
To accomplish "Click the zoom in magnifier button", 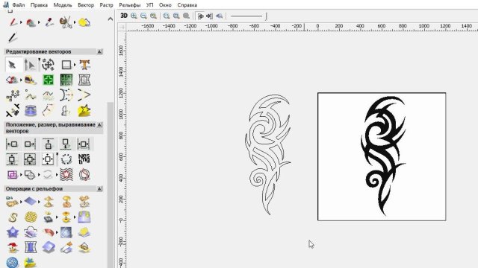I will click(134, 16).
